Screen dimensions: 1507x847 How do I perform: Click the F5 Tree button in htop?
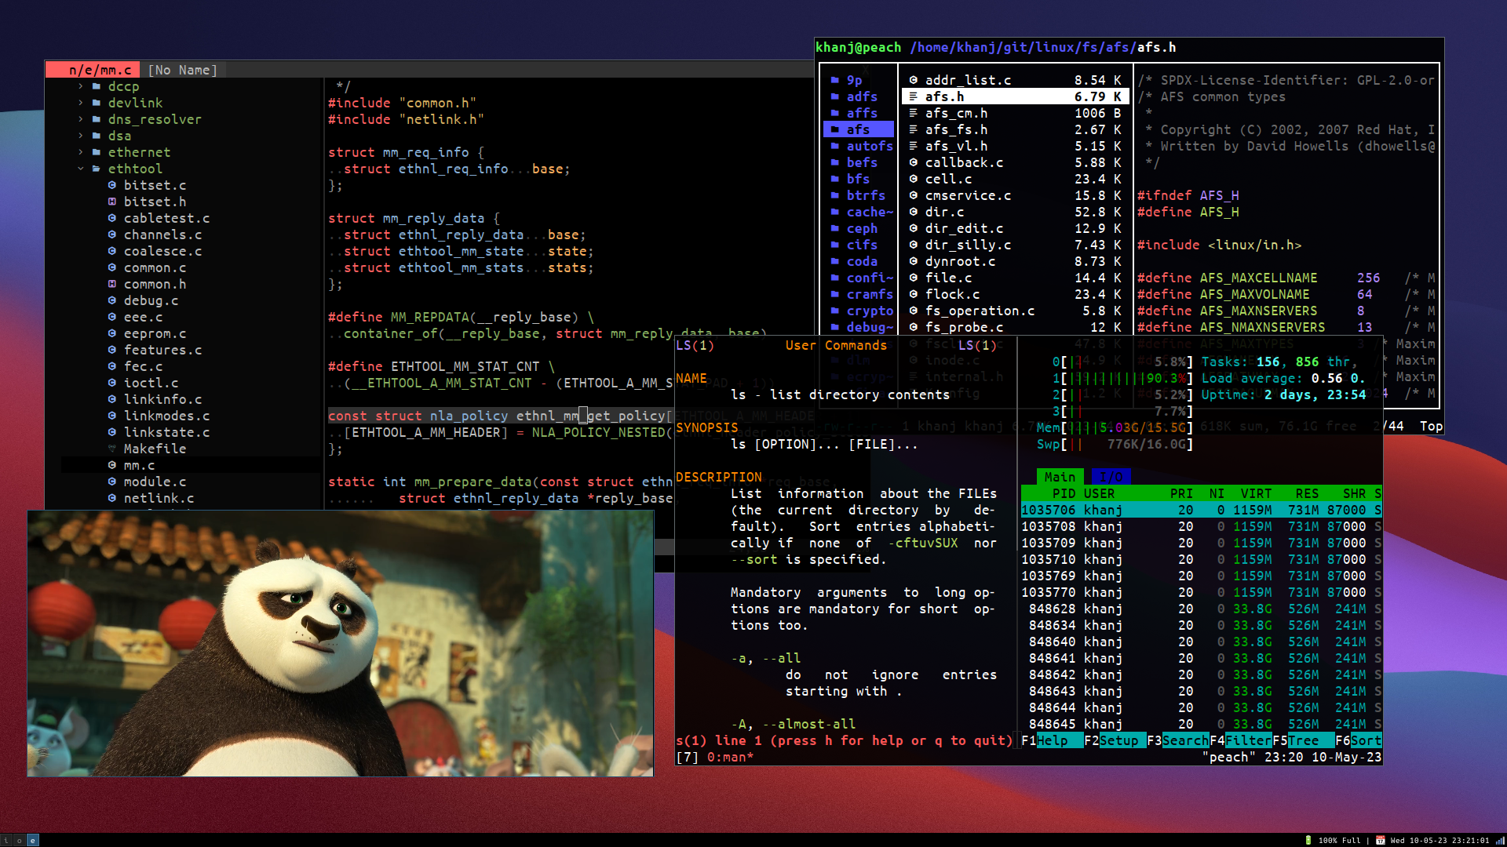[x=1303, y=740]
